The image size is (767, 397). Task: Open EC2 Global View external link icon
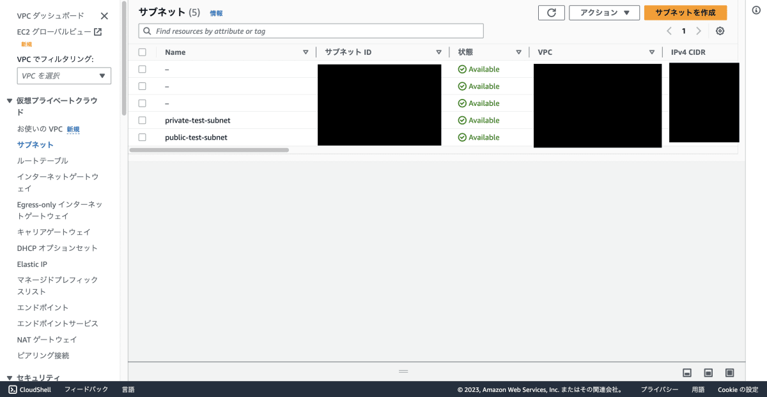[x=98, y=31]
